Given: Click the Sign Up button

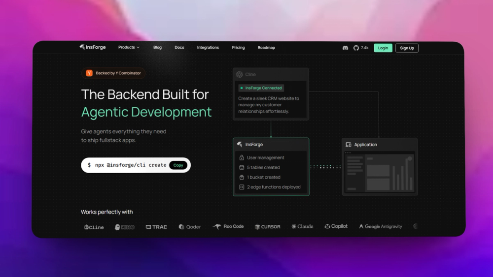Looking at the screenshot, I should pos(407,48).
